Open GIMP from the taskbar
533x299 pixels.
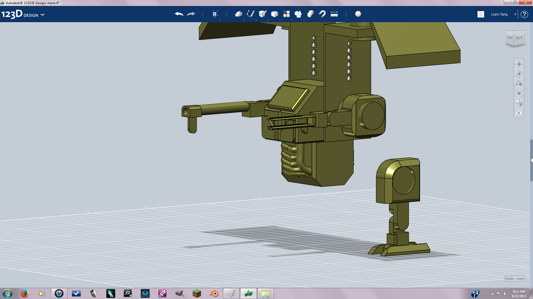(x=180, y=293)
